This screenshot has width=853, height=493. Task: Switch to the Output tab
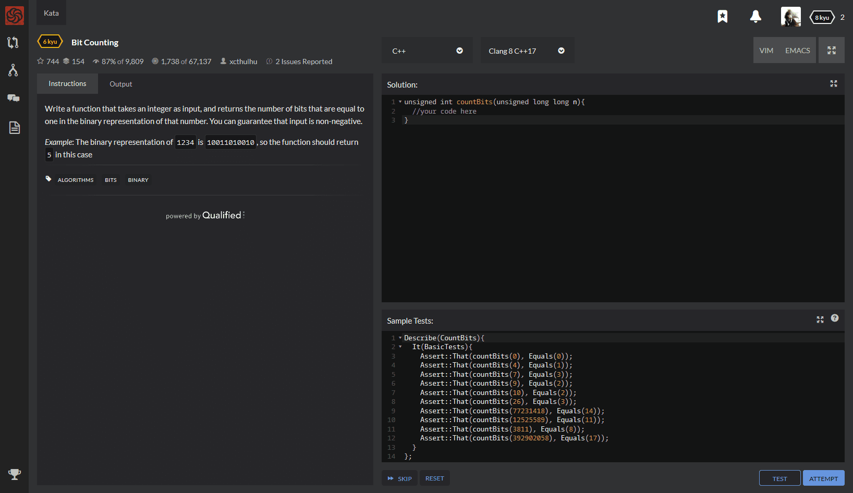120,83
